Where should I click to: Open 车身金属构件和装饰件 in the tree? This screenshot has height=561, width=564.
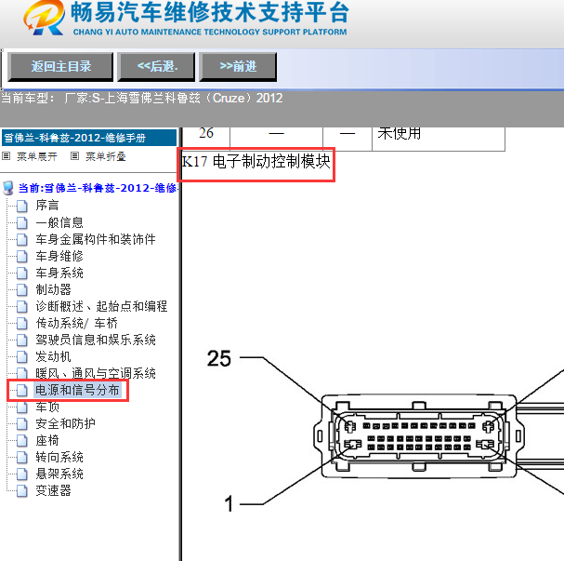pos(96,239)
